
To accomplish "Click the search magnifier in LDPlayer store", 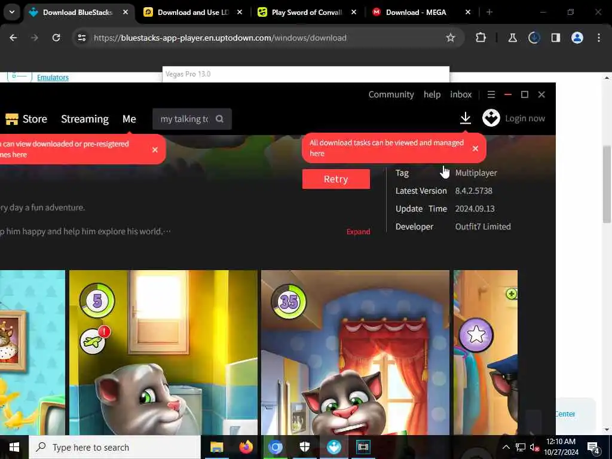I will point(220,119).
